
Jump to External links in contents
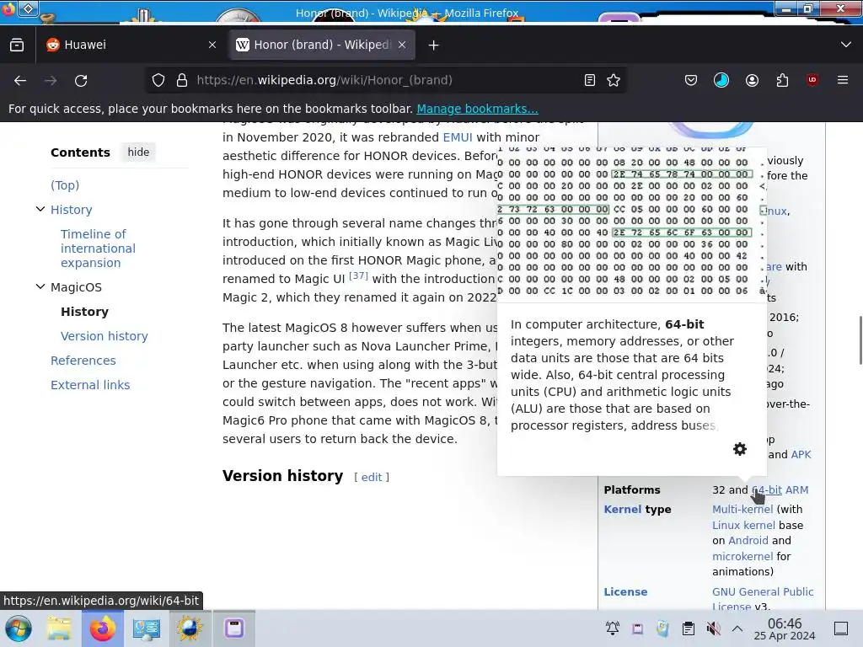pyautogui.click(x=90, y=385)
